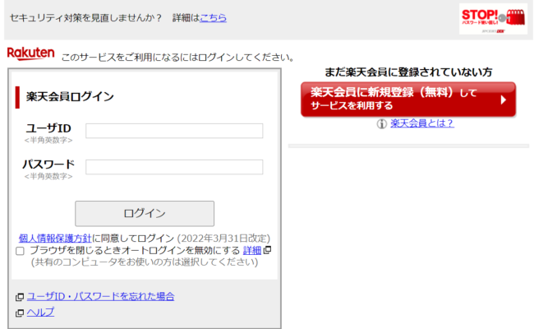Image resolution: width=534 pixels, height=329 pixels.
Task: Click the info icon beside 楽天会員とは？
Action: (x=381, y=123)
